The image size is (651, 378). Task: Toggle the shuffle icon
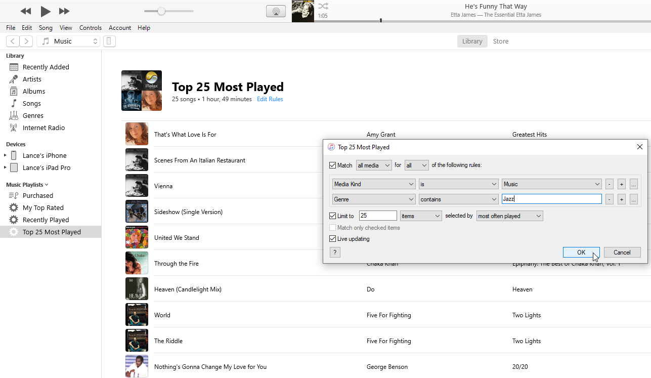(323, 6)
